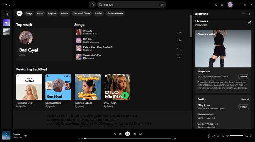Filter results by Genres & Moods

point(115,13)
